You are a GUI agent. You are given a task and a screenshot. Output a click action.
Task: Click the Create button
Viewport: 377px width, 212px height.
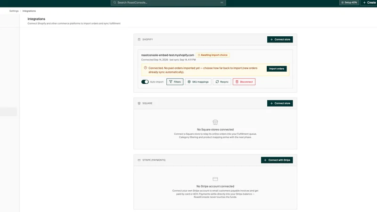(369, 2)
